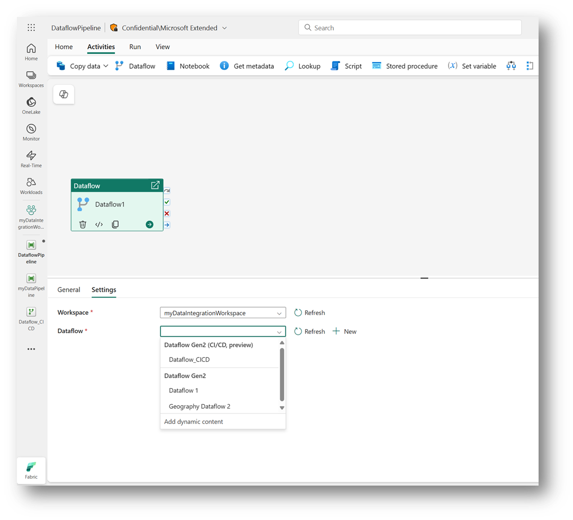573x520 pixels.
Task: Open the Dataflow dropdown field
Action: pos(222,331)
